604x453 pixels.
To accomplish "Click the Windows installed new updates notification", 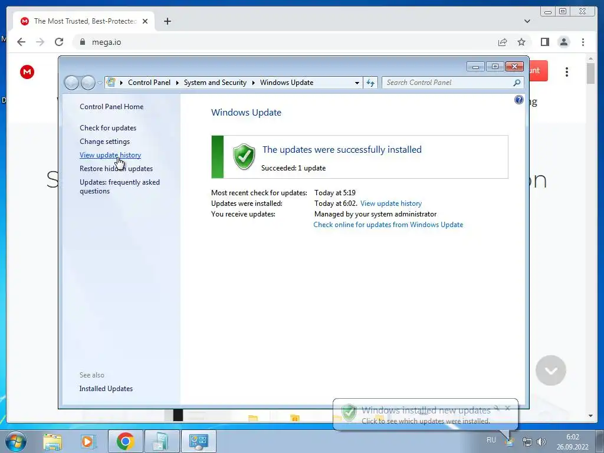I will tap(425, 415).
